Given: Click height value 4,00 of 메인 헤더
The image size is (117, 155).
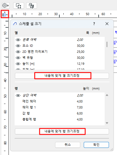Looking at the screenshot, I should (80, 101).
